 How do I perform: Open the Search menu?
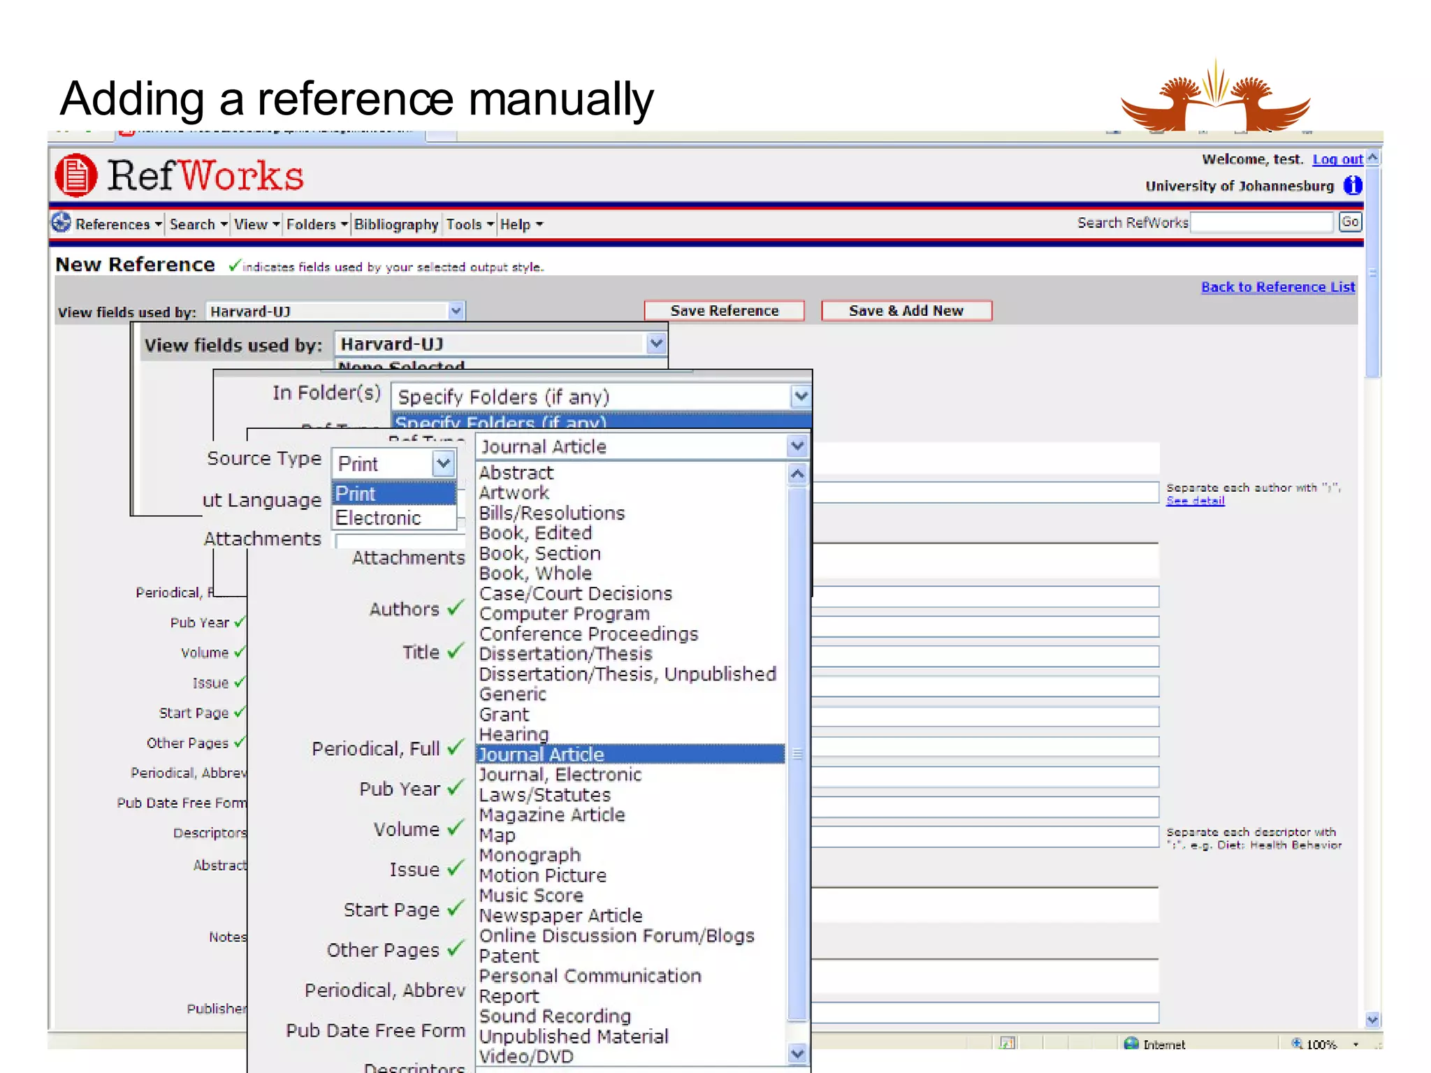point(198,224)
